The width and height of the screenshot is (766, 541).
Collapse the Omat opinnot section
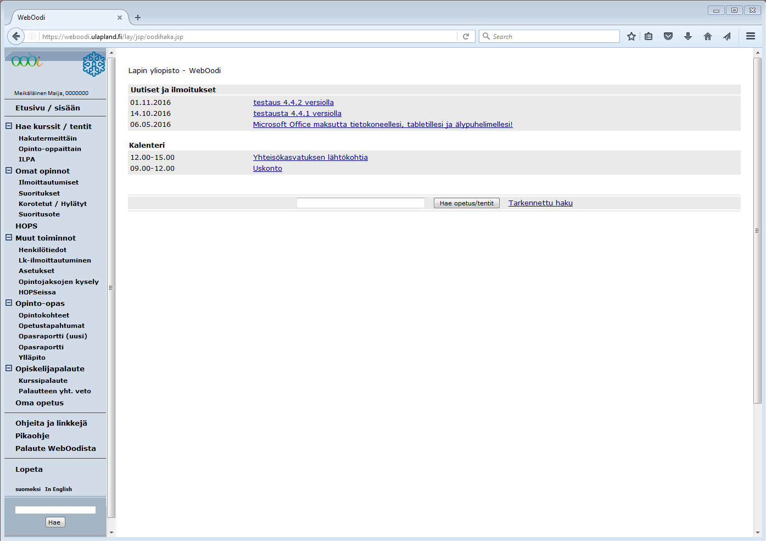tap(9, 170)
